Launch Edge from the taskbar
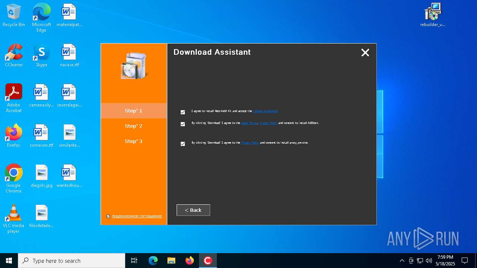Image resolution: width=477 pixels, height=268 pixels. click(x=153, y=261)
